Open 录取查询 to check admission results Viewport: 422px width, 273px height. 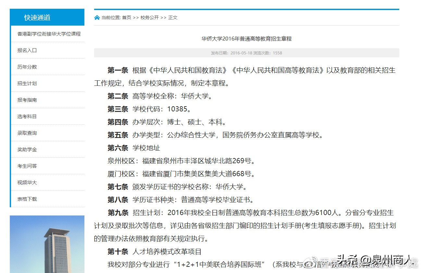[x=27, y=133]
